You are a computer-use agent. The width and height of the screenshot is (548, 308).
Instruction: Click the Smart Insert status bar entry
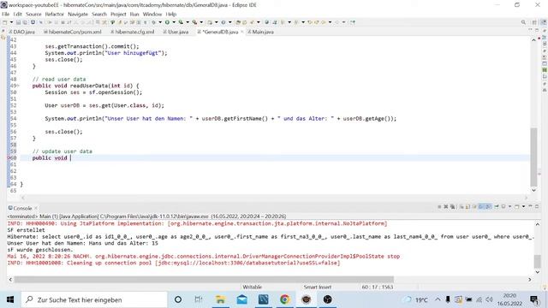pos(317,287)
